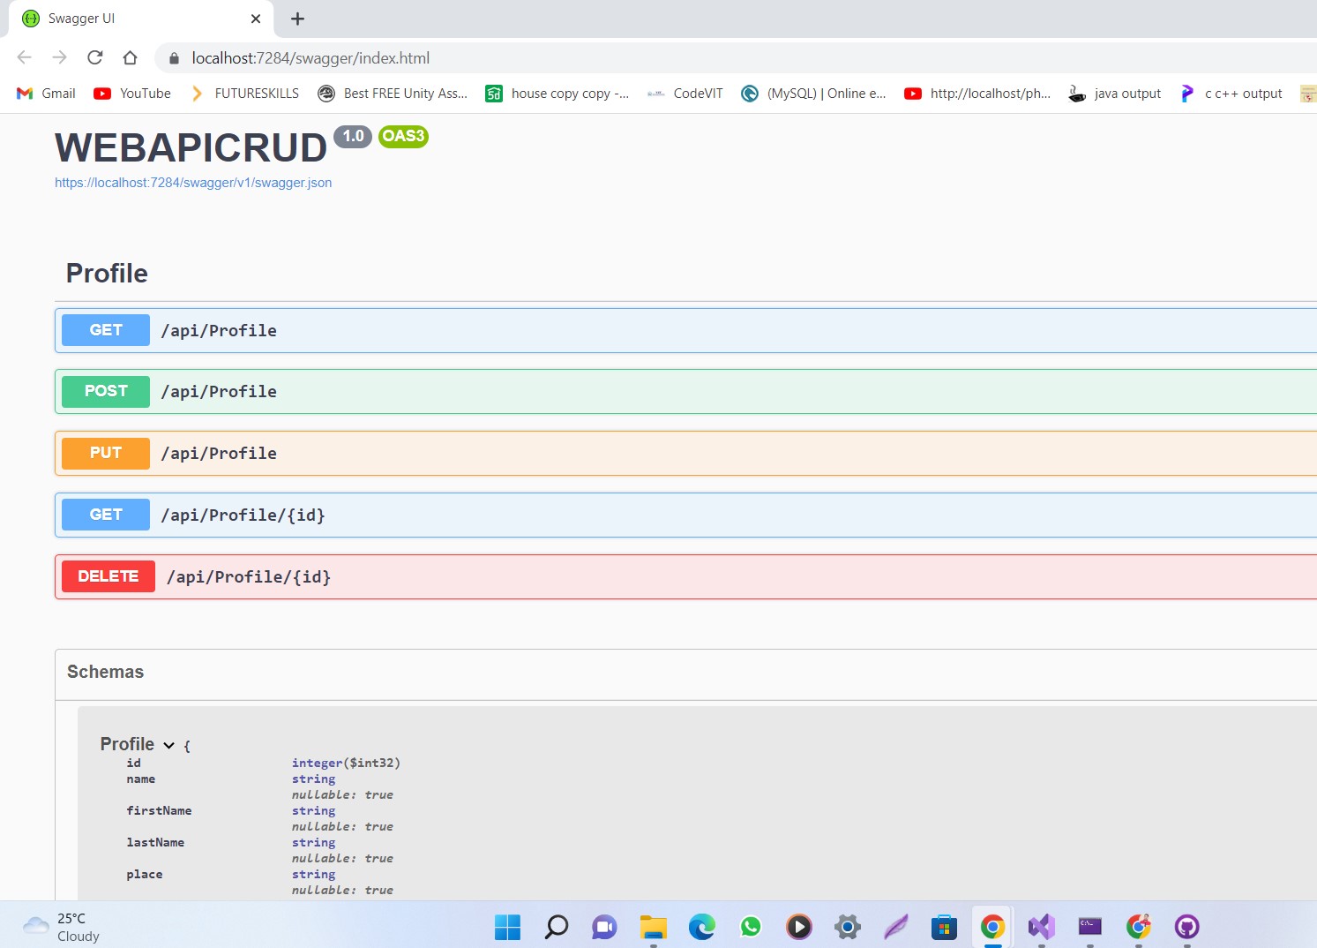Open the YouTube bookmark
Screen dimensions: 1317x948
tap(133, 94)
